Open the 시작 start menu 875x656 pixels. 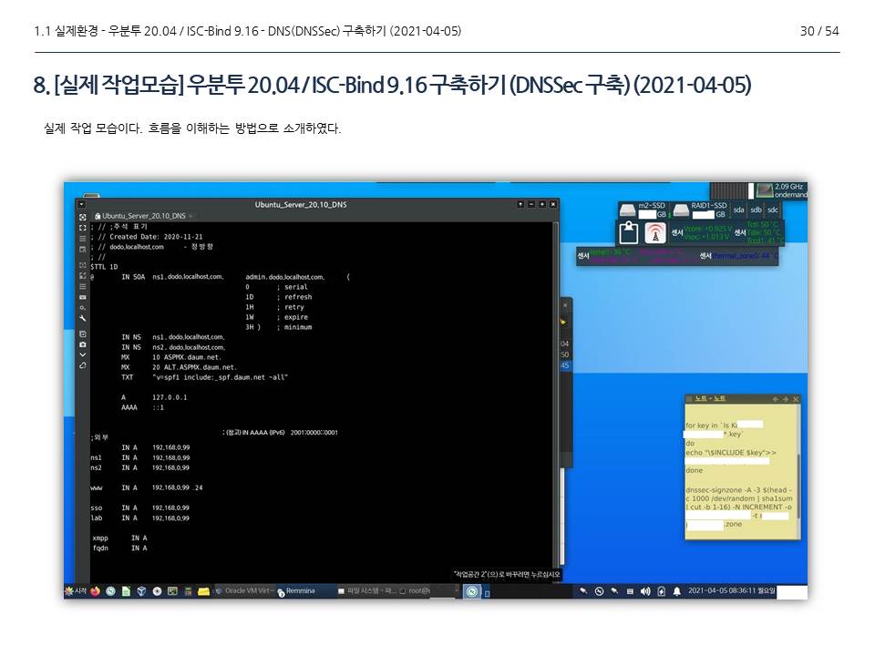76,590
